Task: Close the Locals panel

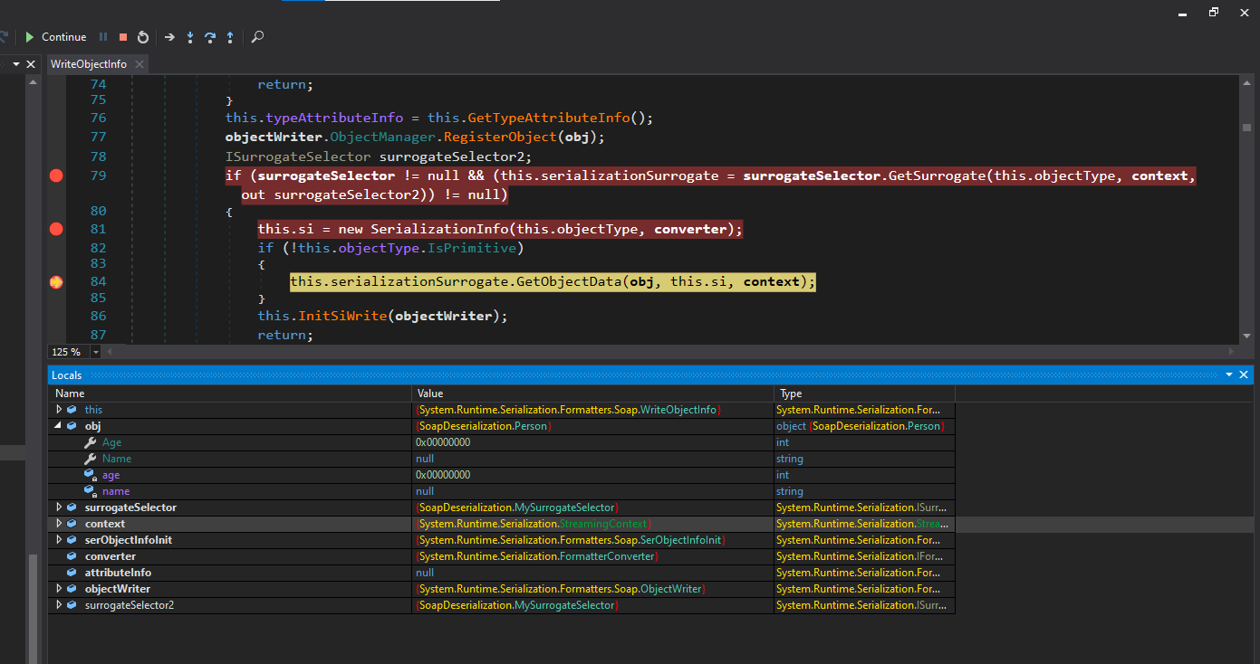Action: (1244, 375)
